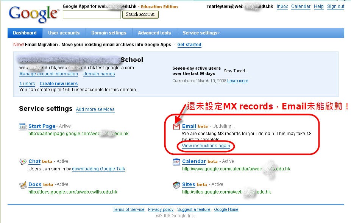This screenshot has height=223, width=351.
Task: Click the Search accounts button
Action: pyautogui.click(x=140, y=14)
